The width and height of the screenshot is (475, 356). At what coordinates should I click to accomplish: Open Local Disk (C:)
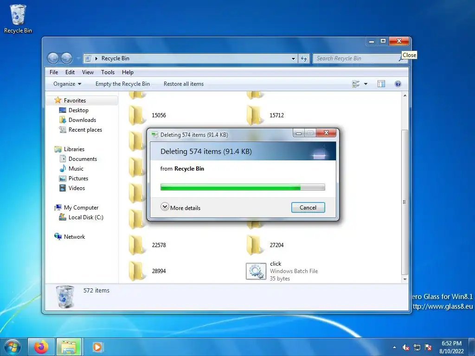click(86, 217)
